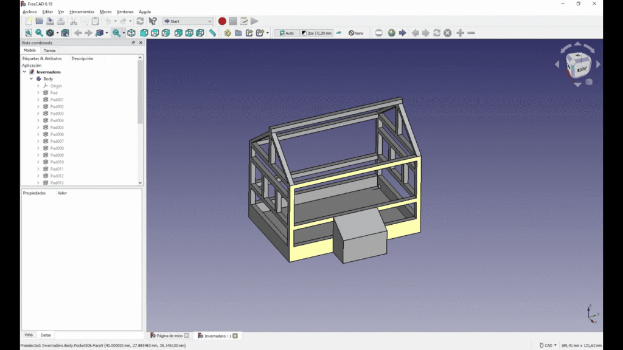623x350 pixels.
Task: Collapse the Invernadero document tree node
Action: (x=24, y=72)
